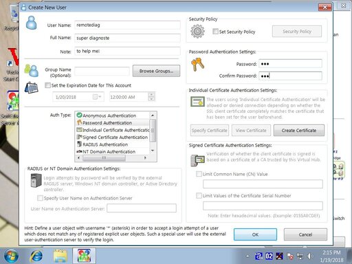Enable Set Security Policy checkbox

(x=215, y=32)
